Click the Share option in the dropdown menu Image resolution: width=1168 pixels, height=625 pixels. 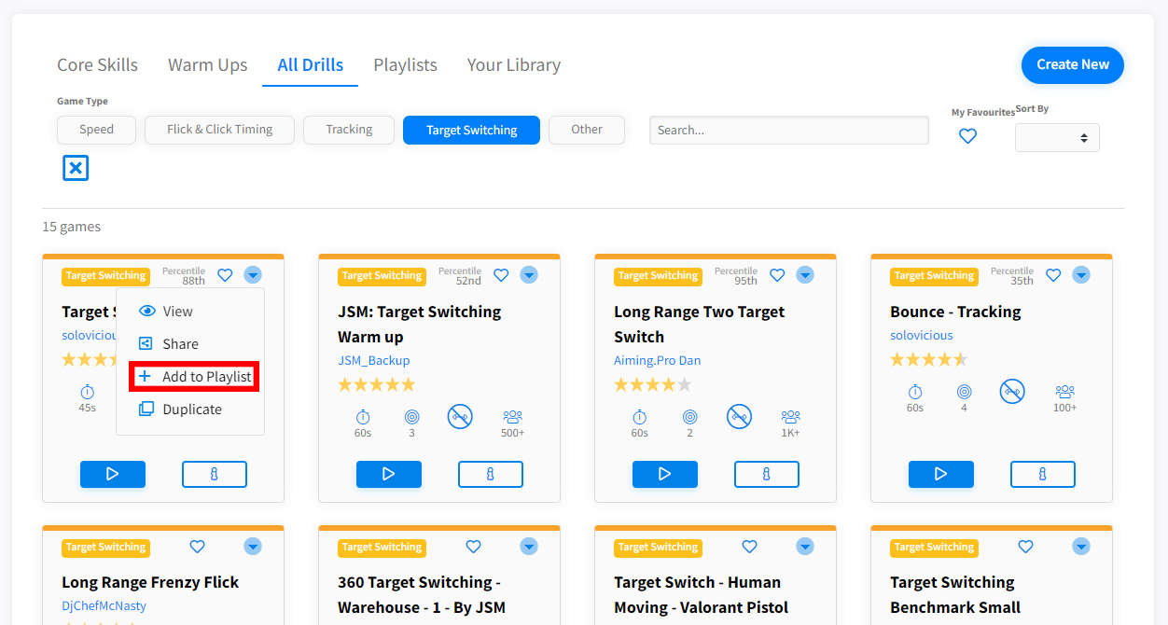(x=180, y=344)
